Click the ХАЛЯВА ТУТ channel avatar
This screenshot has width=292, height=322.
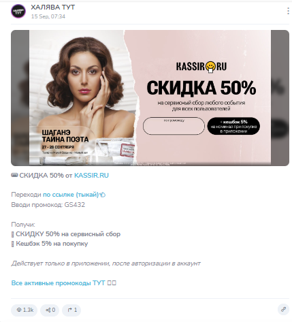click(x=18, y=11)
